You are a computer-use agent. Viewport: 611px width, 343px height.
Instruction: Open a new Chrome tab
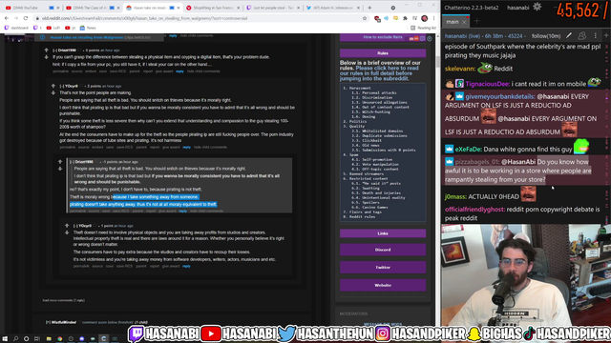(369, 8)
